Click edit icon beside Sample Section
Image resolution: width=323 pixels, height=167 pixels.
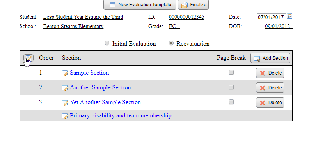point(65,73)
